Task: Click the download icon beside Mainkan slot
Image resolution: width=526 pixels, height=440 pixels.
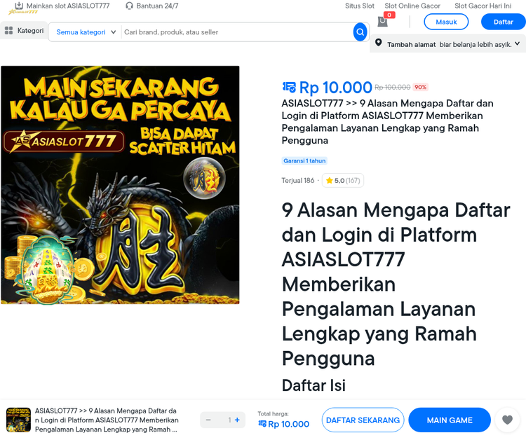Action: pyautogui.click(x=19, y=6)
